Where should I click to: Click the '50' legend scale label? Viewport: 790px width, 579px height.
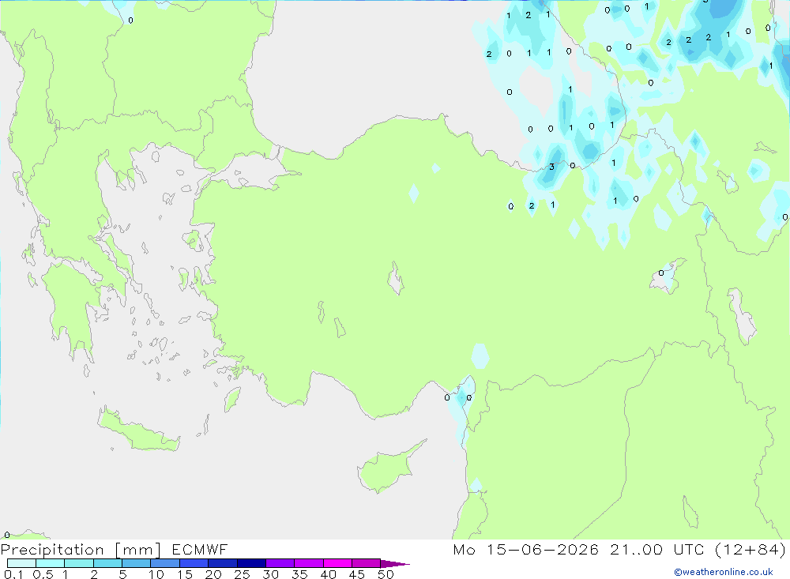pyautogui.click(x=386, y=574)
